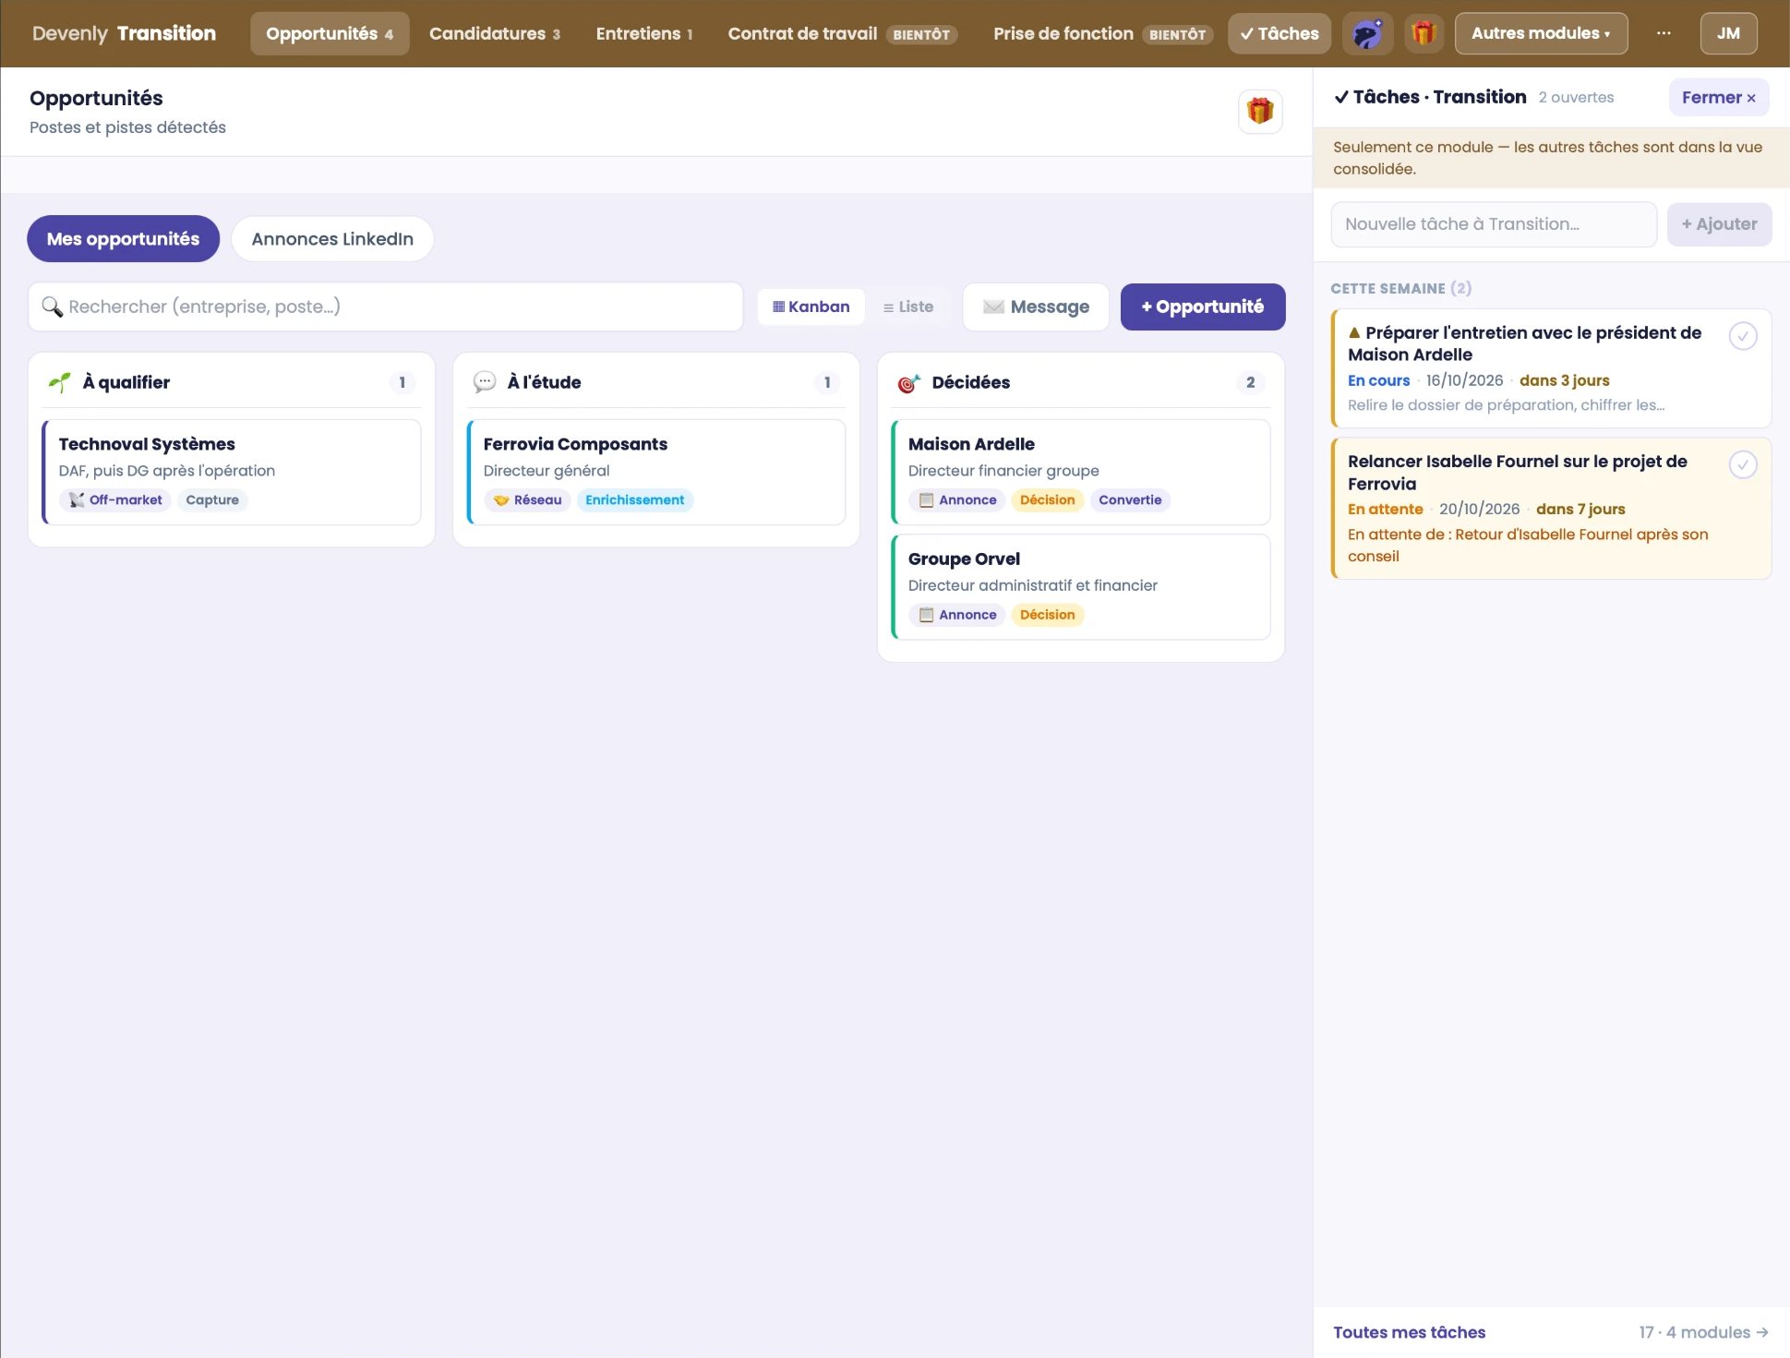Viewport: 1790px width, 1358px height.
Task: Close the tasks panel with Fermer
Action: (x=1718, y=98)
